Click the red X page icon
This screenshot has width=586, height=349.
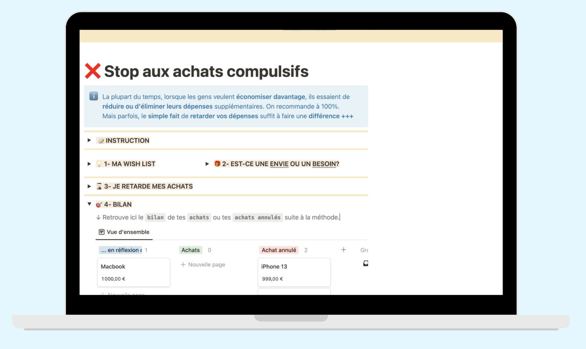(x=93, y=71)
